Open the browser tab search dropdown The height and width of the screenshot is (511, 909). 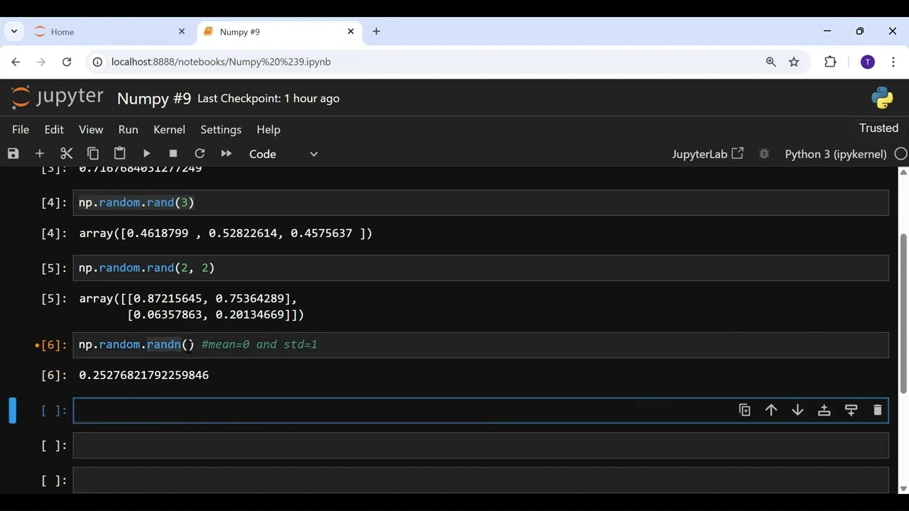14,31
